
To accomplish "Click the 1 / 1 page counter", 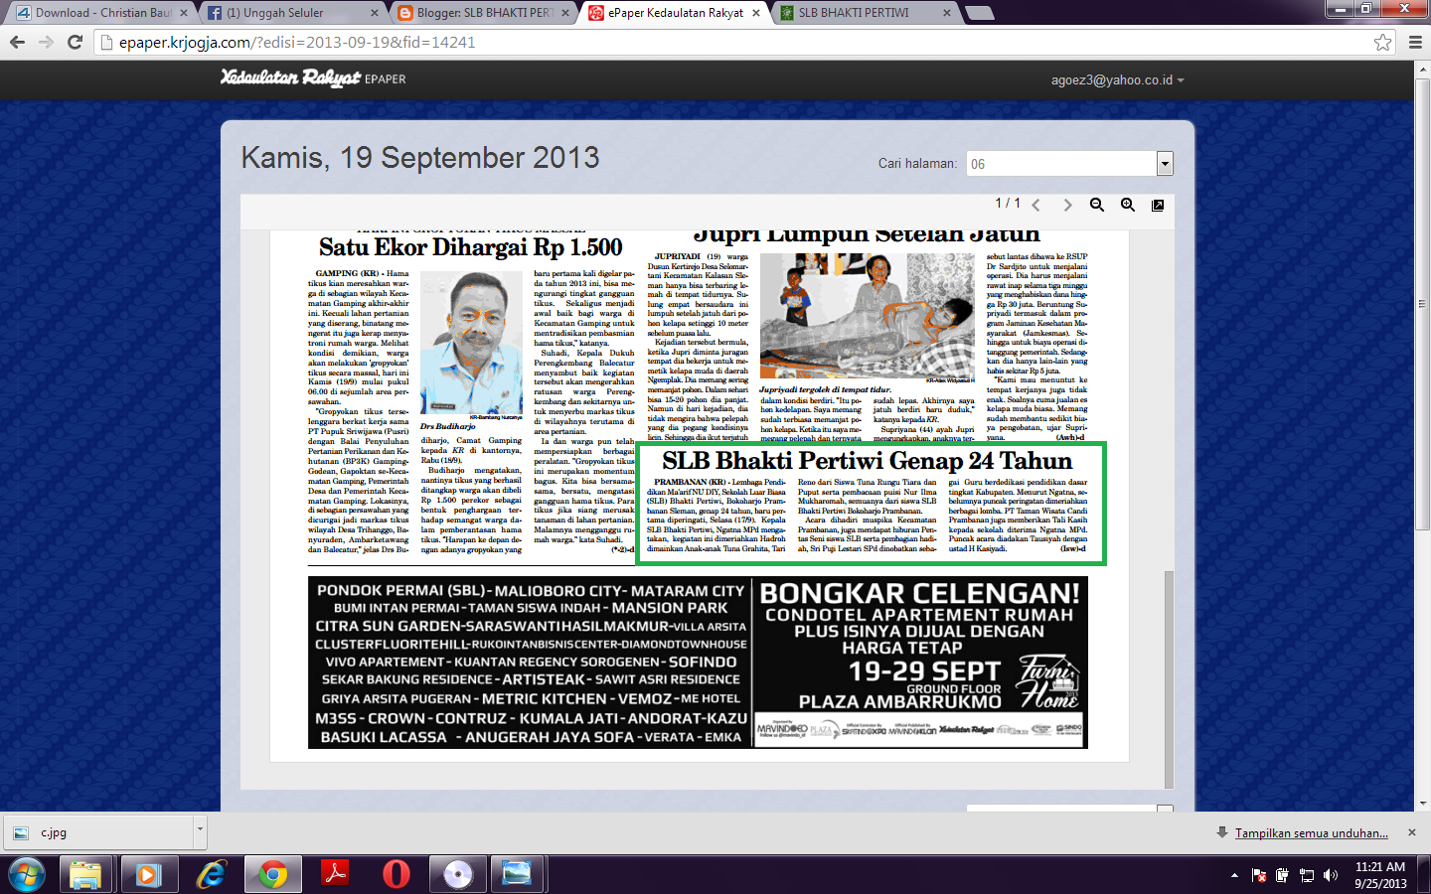I will click(1008, 203).
